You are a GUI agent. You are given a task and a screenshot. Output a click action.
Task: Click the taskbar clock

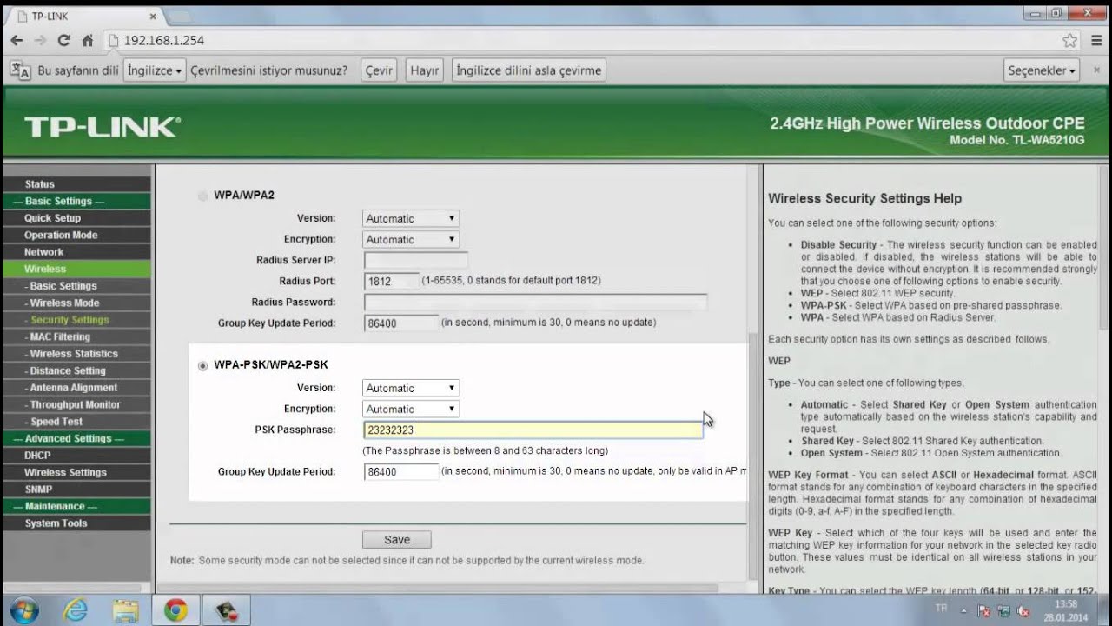[x=1065, y=609]
